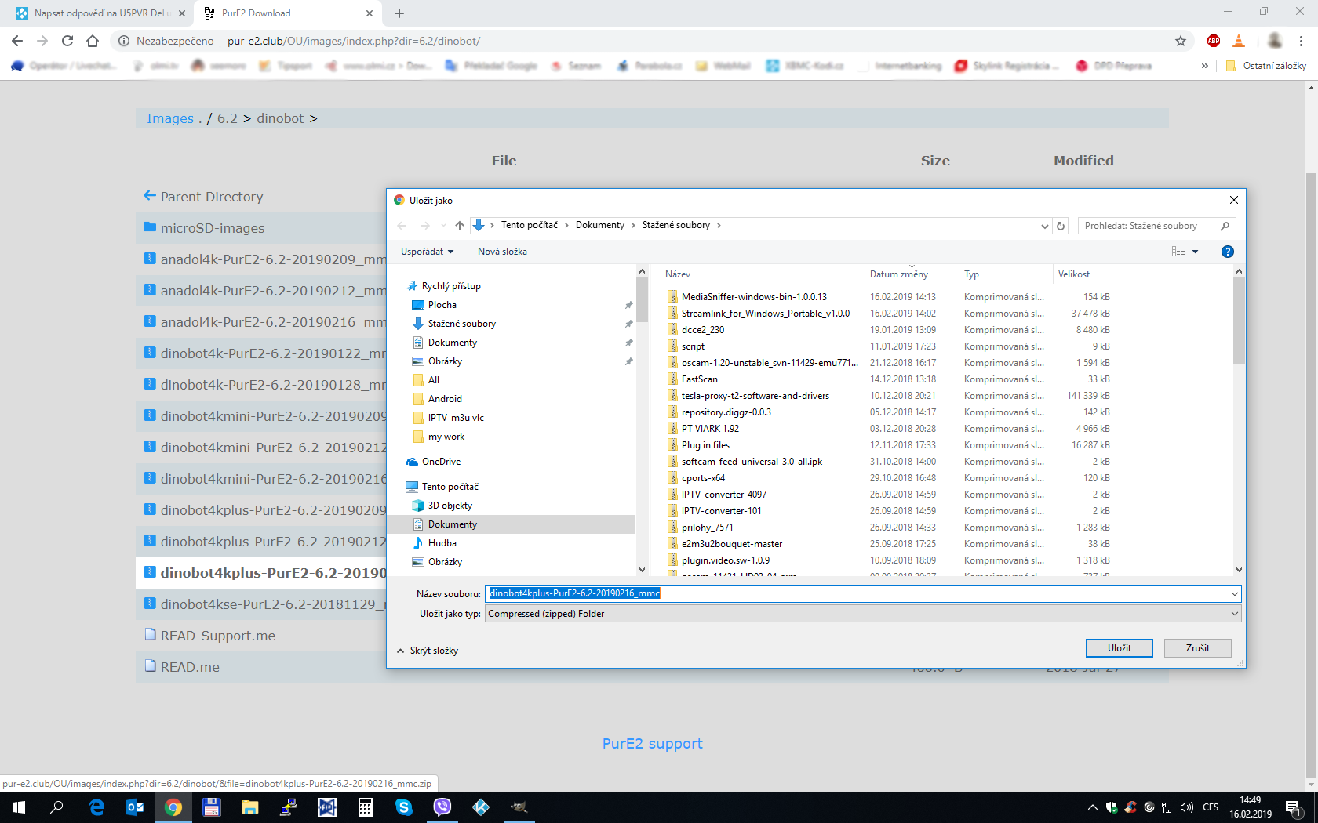This screenshot has width=1318, height=823.
Task: Expand the address path history dropdown
Action: tap(1044, 226)
